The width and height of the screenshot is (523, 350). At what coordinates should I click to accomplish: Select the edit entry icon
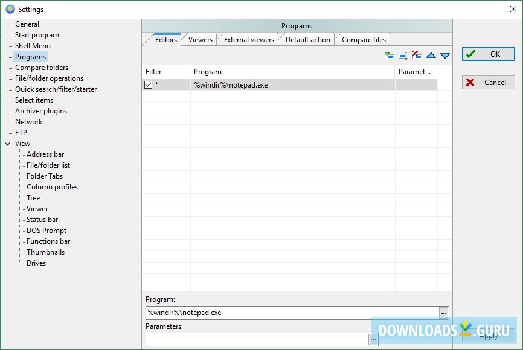(403, 55)
